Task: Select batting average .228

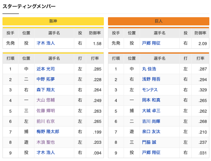Action: pyautogui.click(x=97, y=79)
